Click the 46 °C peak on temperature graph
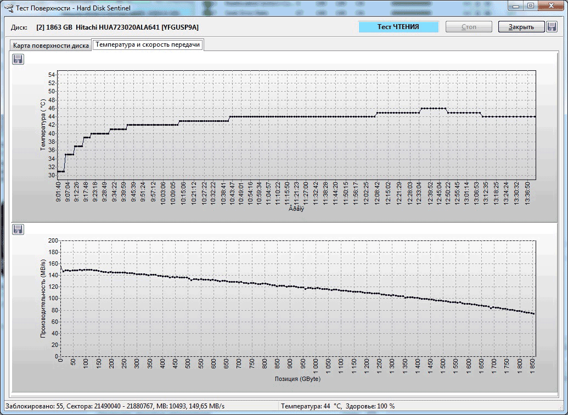Viewport: 568px width, 415px height. [432, 108]
